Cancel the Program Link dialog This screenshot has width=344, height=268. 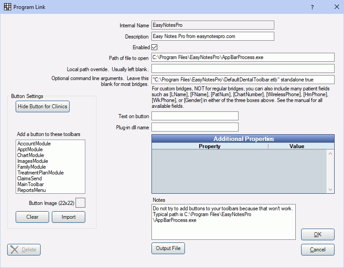click(x=318, y=250)
